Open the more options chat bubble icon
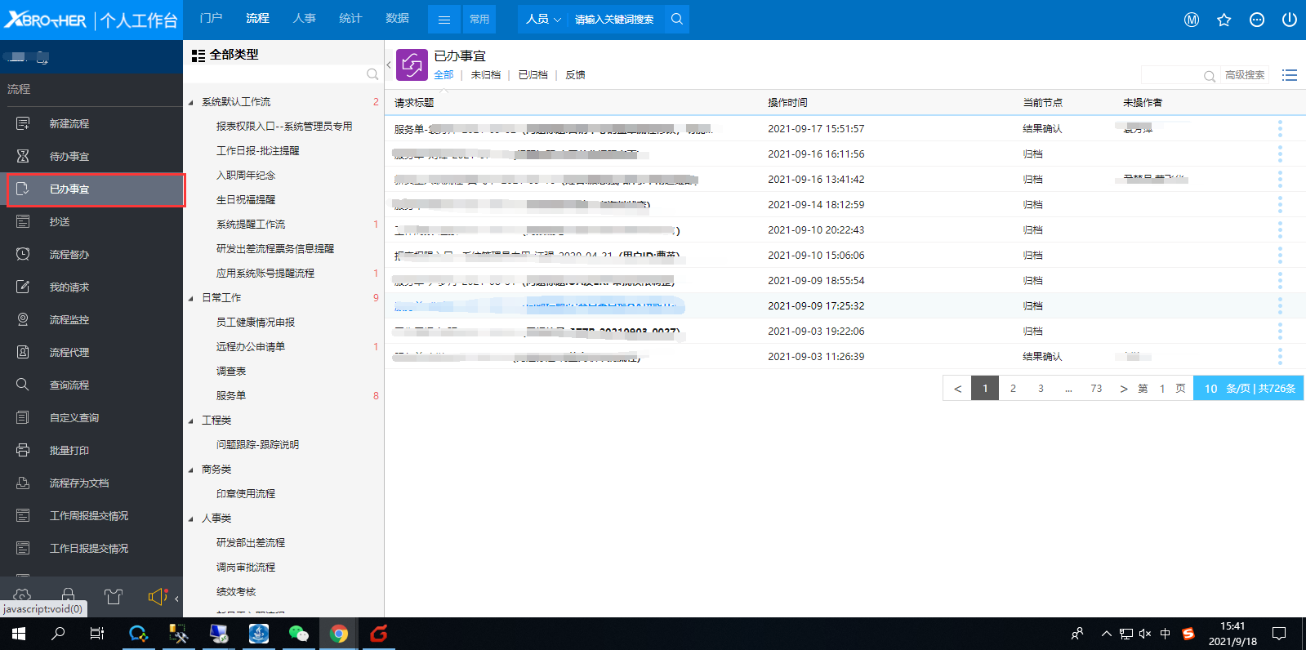1306x650 pixels. point(1257,20)
